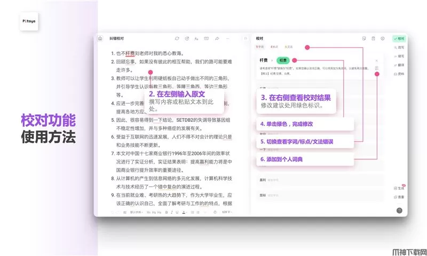Image resolution: width=427 pixels, height=256 pixels.
Task: Click the highlighted word 杆费 in line 1
Action: (x=130, y=53)
